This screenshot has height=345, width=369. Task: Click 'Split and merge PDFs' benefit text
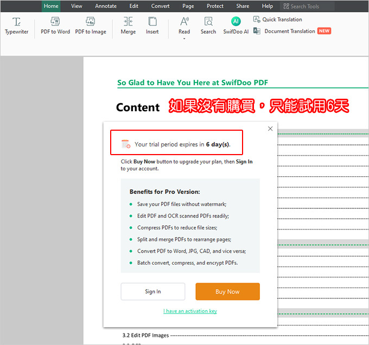[184, 239]
